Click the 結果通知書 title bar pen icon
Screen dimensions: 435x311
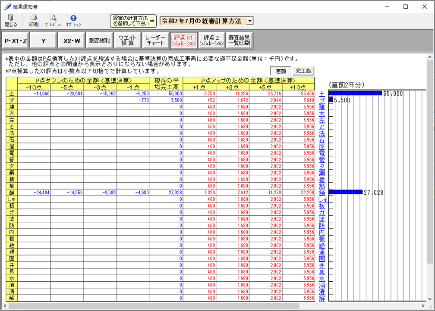coord(8,6)
